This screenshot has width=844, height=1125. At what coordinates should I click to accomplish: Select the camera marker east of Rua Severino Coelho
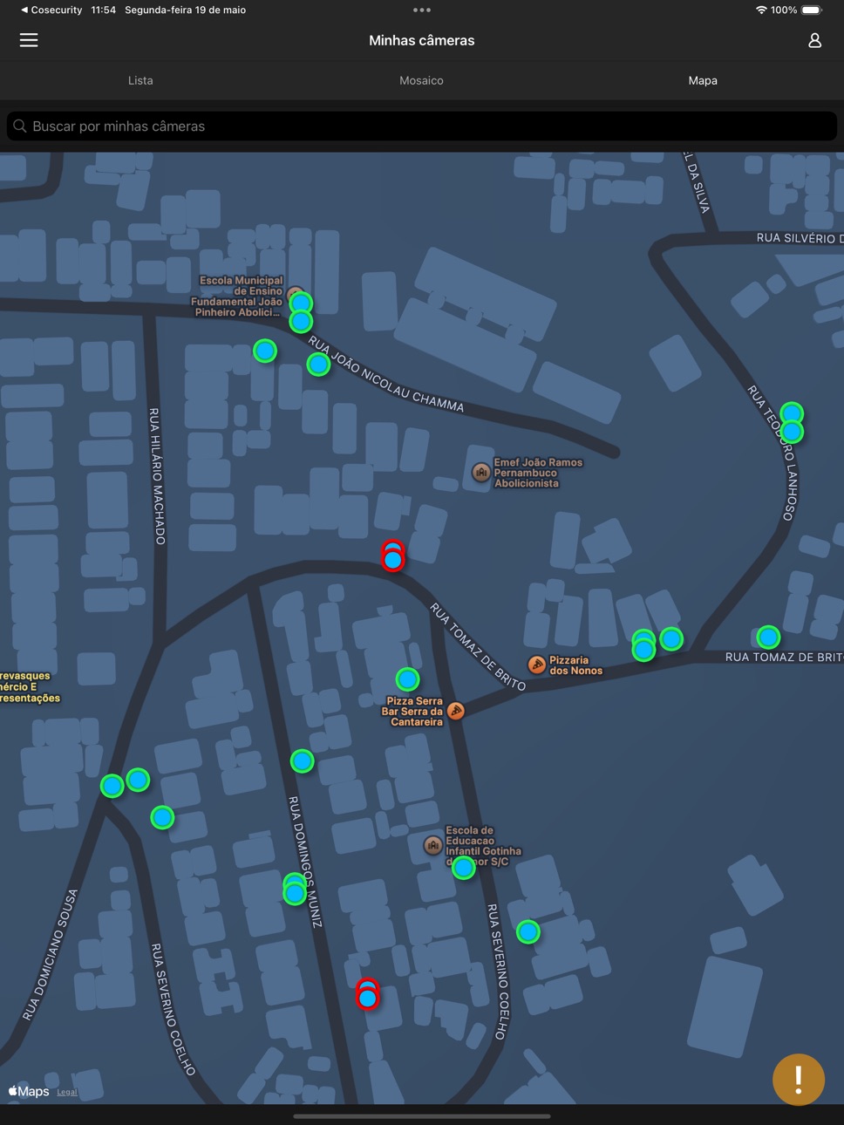point(528,932)
